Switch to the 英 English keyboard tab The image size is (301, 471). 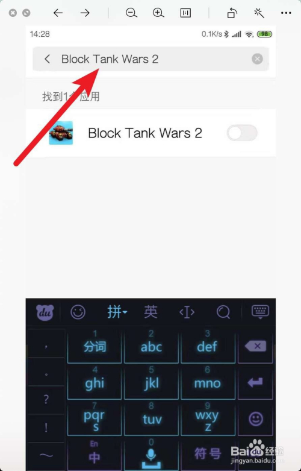[150, 312]
